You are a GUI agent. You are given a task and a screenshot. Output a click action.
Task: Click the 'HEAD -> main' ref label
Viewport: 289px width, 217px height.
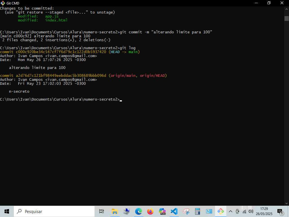point(124,52)
